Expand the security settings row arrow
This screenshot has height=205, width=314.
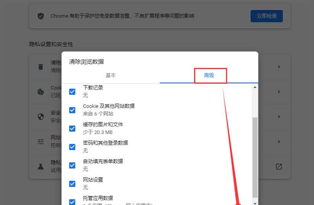tap(279, 116)
